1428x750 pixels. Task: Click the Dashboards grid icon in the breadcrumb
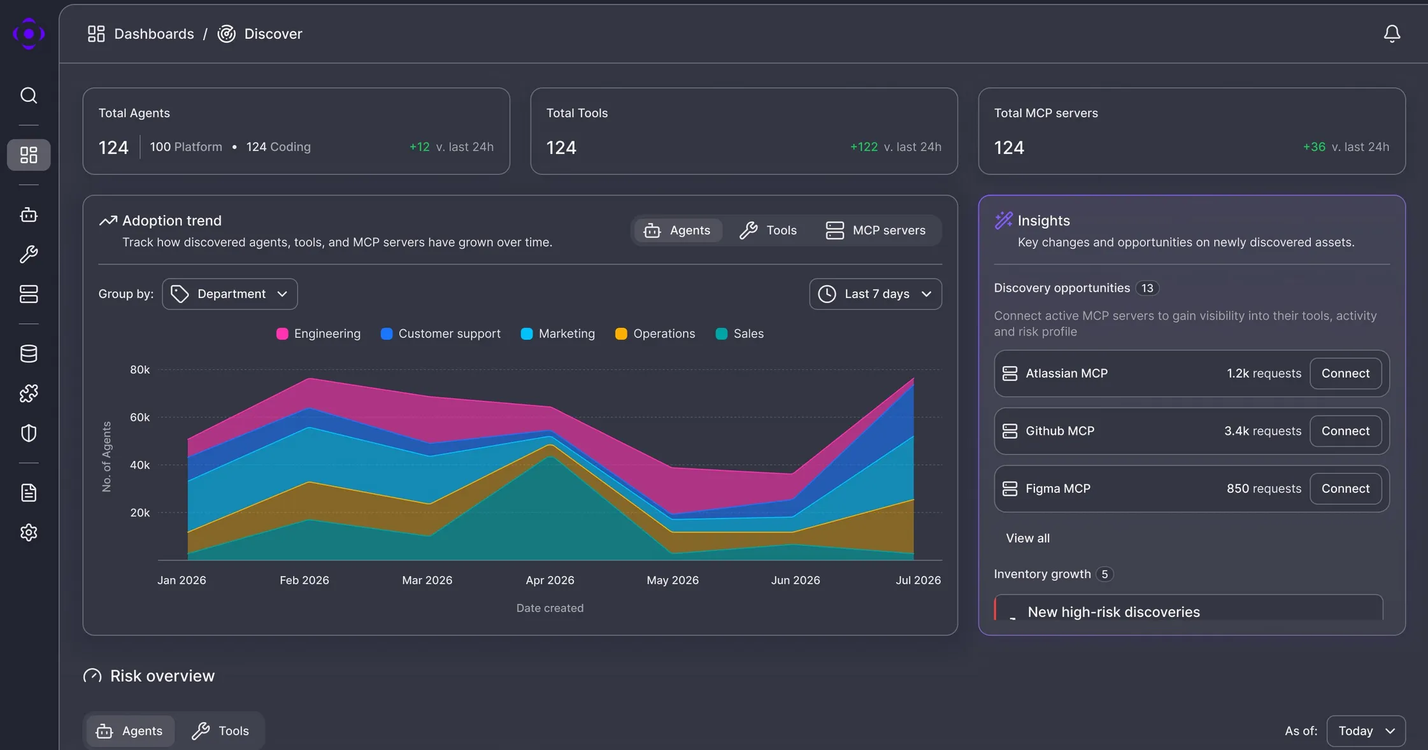pyautogui.click(x=96, y=34)
